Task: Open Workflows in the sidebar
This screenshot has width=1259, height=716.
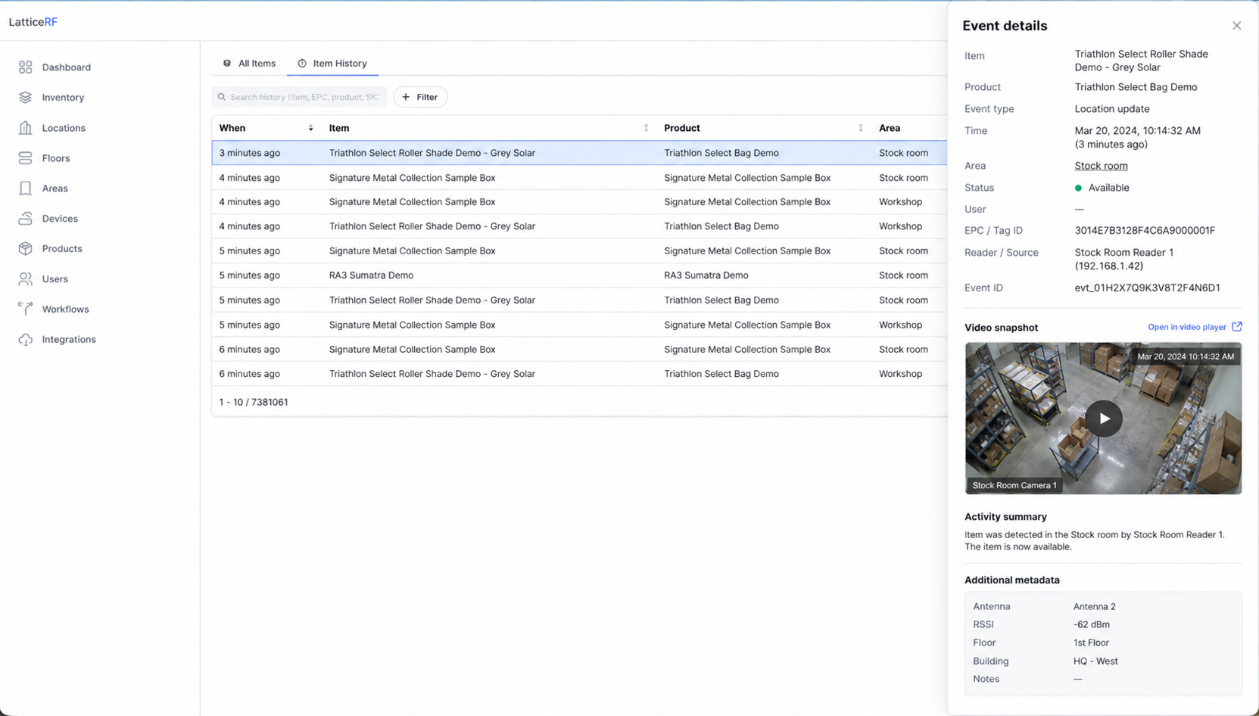Action: click(65, 310)
